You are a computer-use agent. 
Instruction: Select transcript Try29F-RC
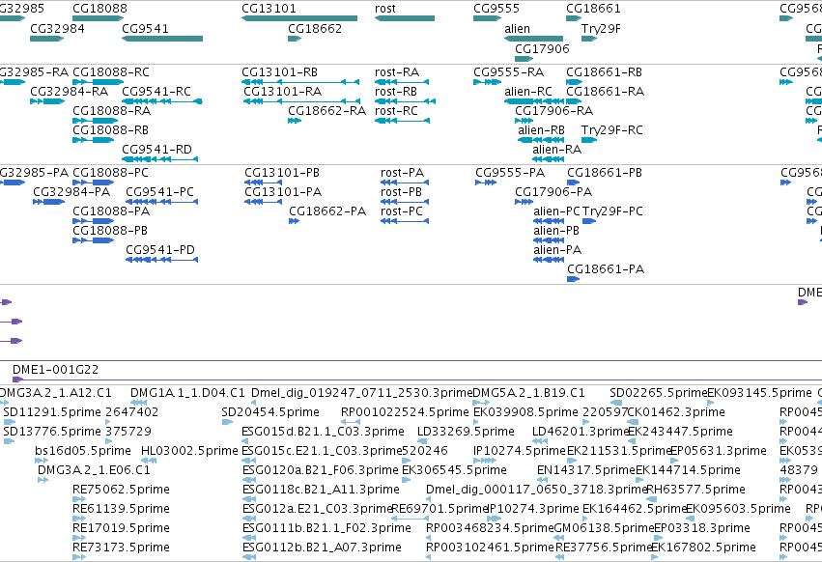[x=612, y=130]
